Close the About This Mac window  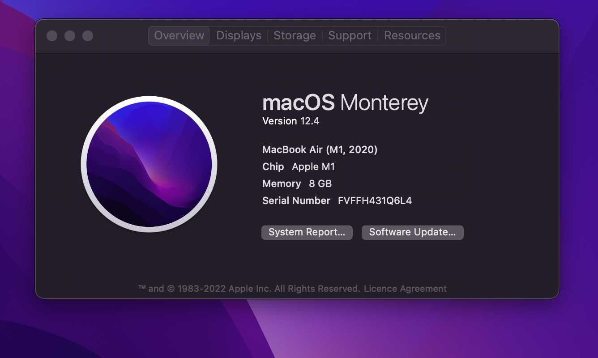click(52, 36)
